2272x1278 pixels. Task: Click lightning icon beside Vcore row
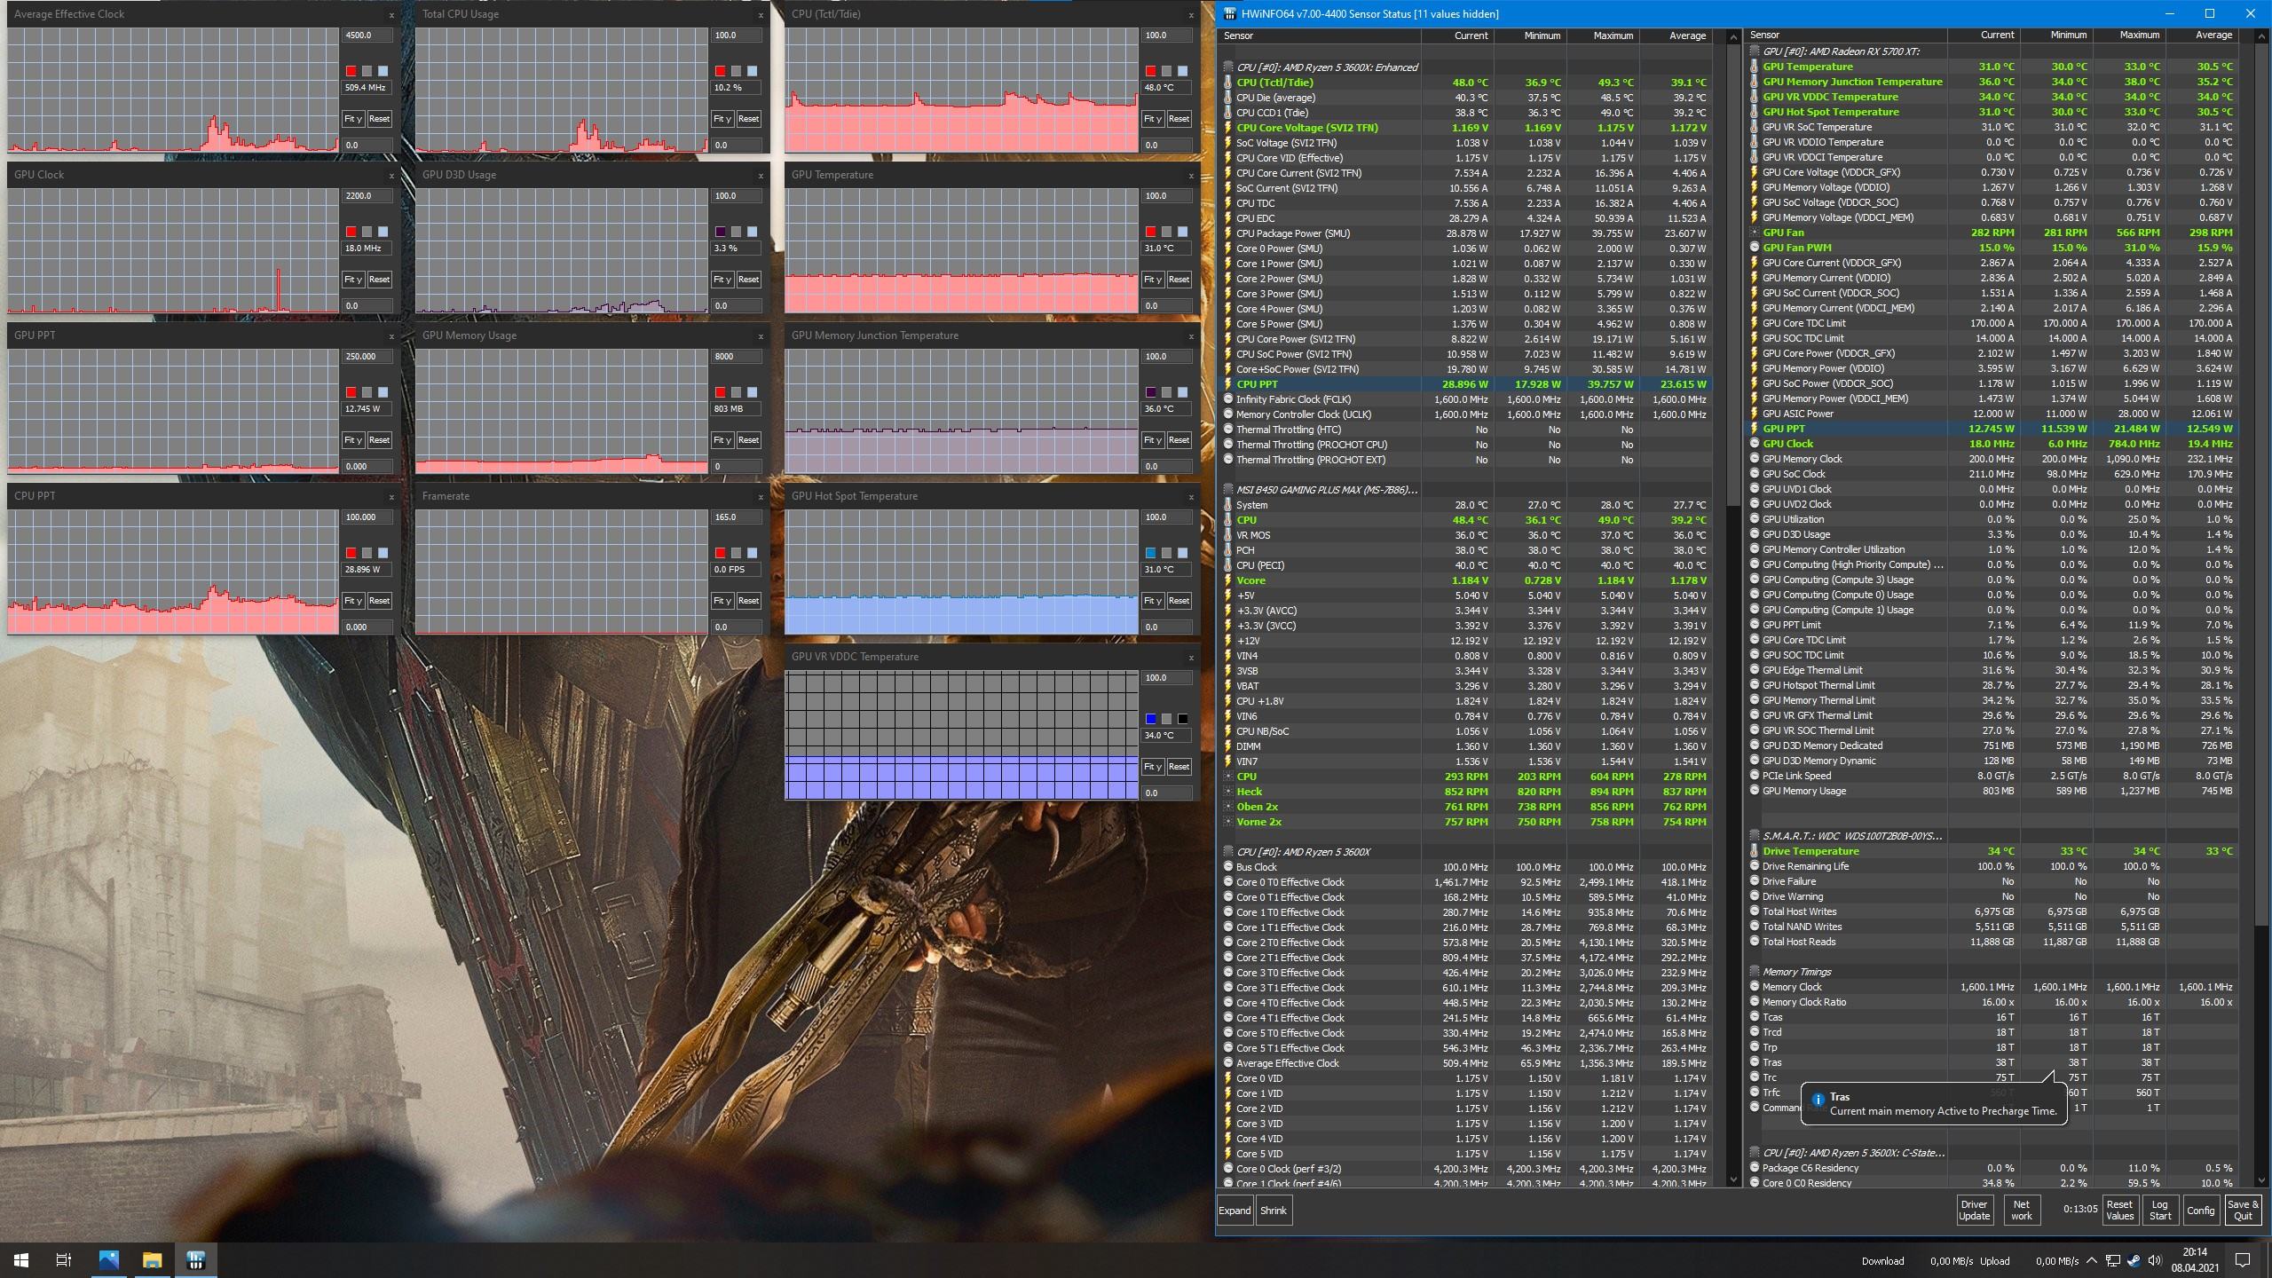[x=1228, y=580]
